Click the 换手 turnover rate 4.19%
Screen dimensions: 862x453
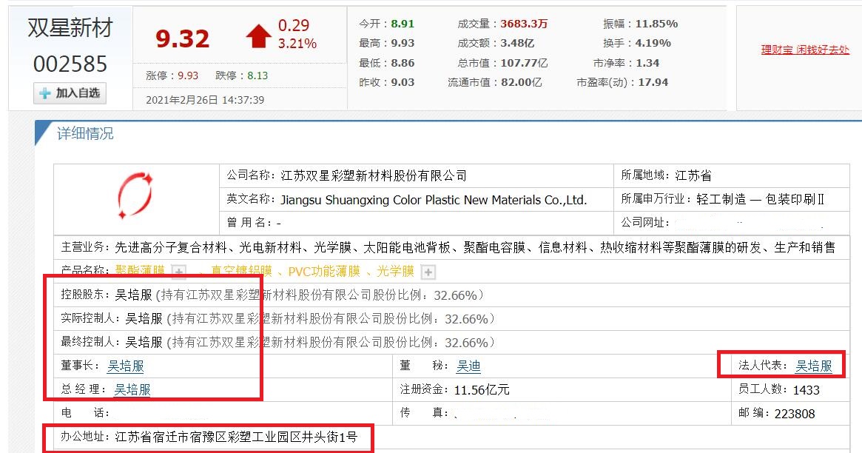653,43
